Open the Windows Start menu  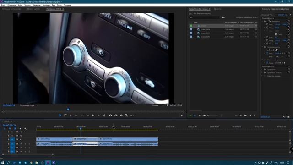coord(3,163)
